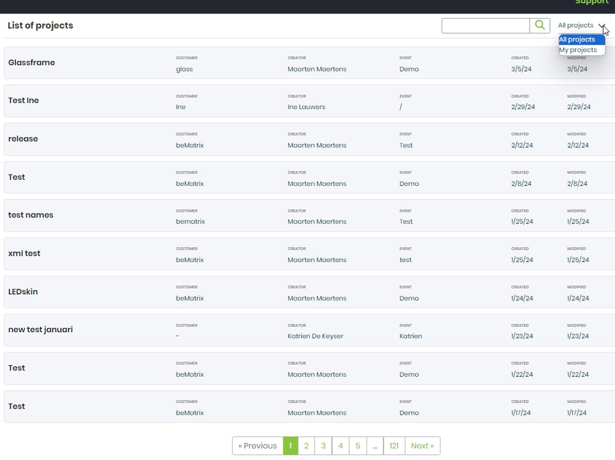Open Test project created 1/22/24

tap(16, 368)
